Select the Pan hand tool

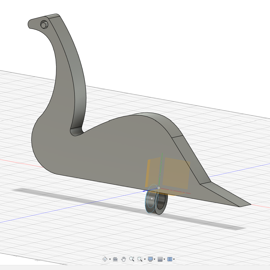coord(124,259)
